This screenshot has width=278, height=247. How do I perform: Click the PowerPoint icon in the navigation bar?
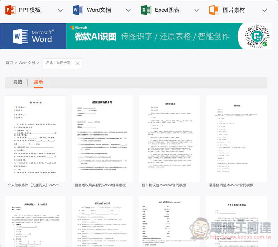point(10,10)
